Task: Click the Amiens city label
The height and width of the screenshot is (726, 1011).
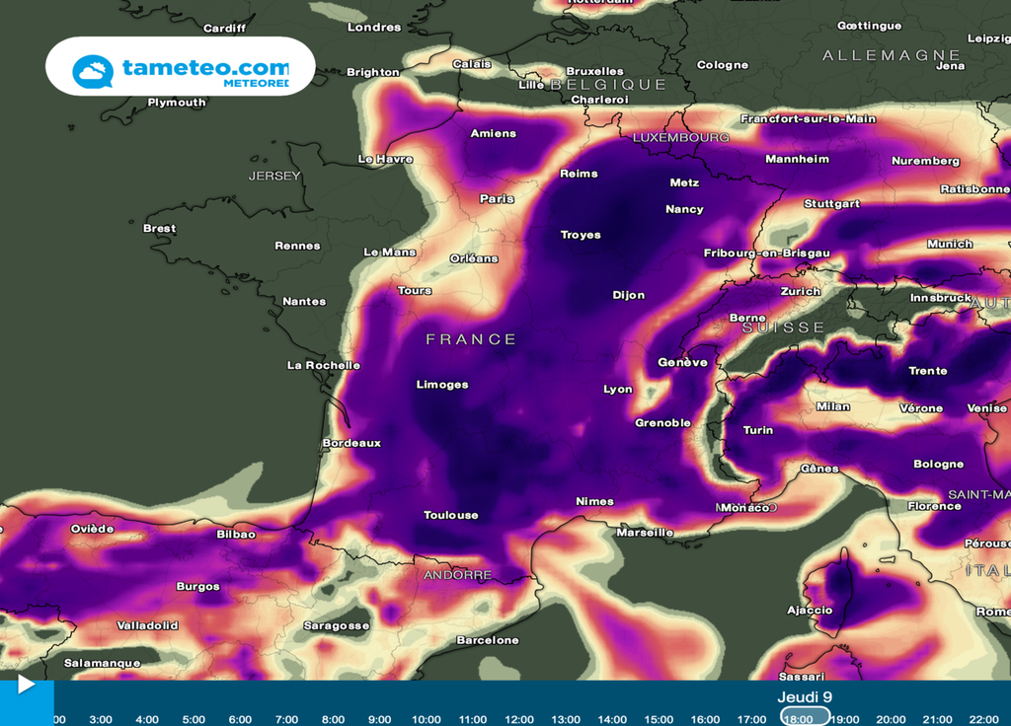Action: tap(494, 133)
